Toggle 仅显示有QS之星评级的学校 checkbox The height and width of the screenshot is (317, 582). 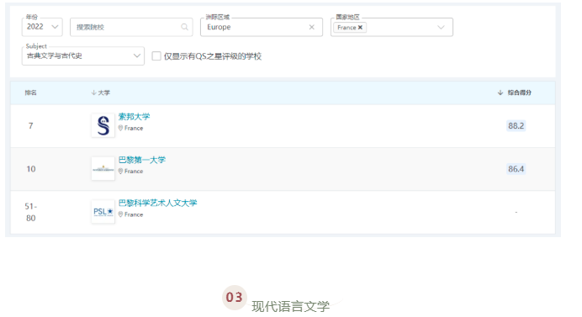156,56
